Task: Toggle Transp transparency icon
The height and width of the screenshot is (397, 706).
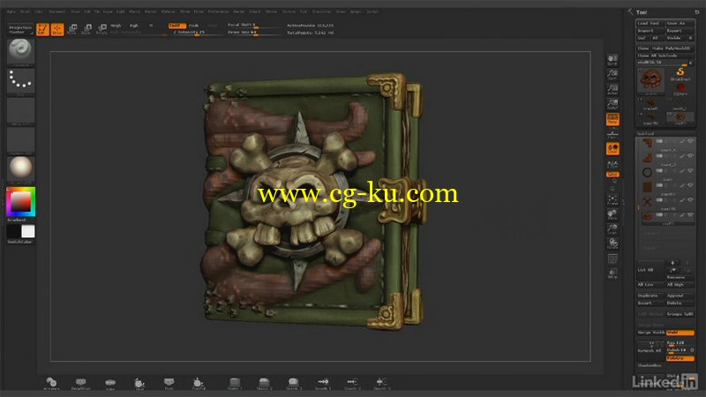Action: tap(612, 273)
